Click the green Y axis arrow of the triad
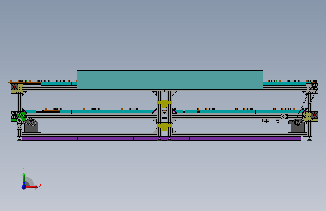The image size is (326, 211). click(x=24, y=178)
